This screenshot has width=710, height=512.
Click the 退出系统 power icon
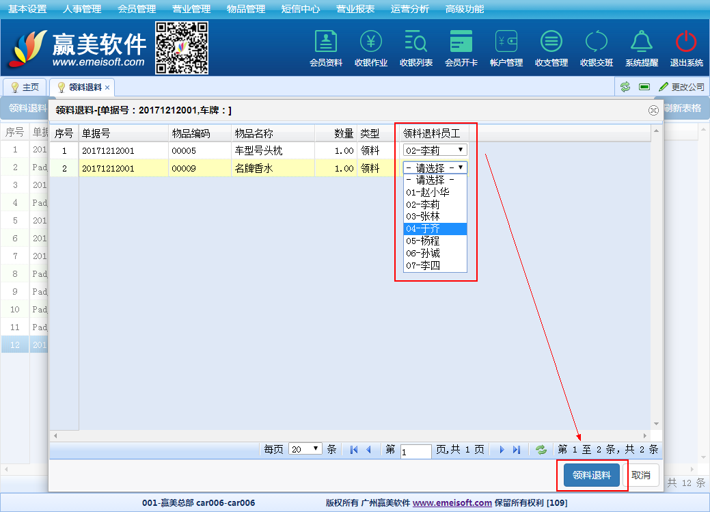click(686, 42)
